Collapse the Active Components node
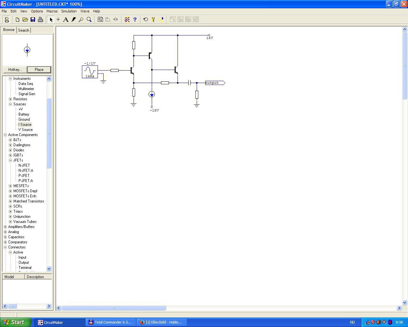The image size is (408, 327). tap(5, 135)
